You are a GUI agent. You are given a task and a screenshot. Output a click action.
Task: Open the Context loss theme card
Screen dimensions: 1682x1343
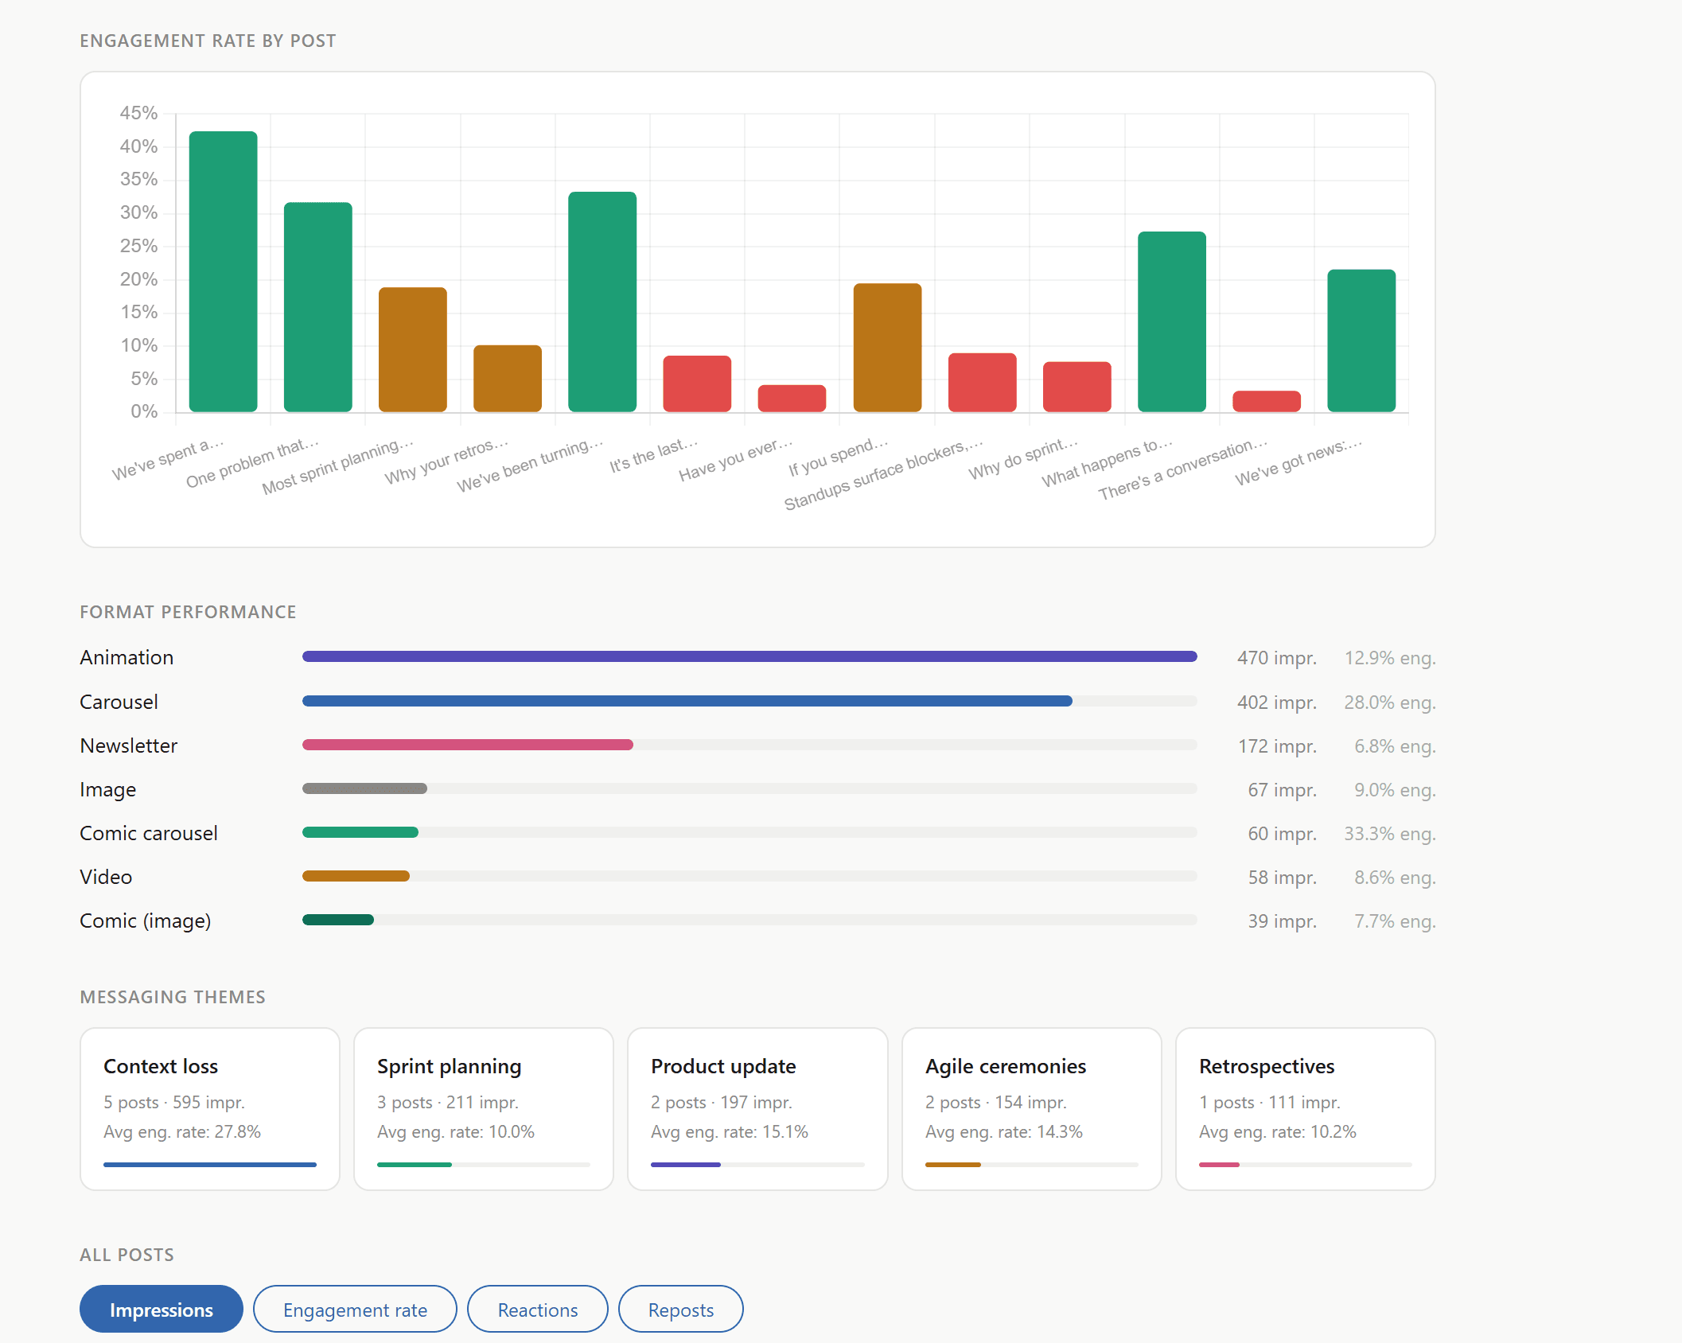(210, 1109)
